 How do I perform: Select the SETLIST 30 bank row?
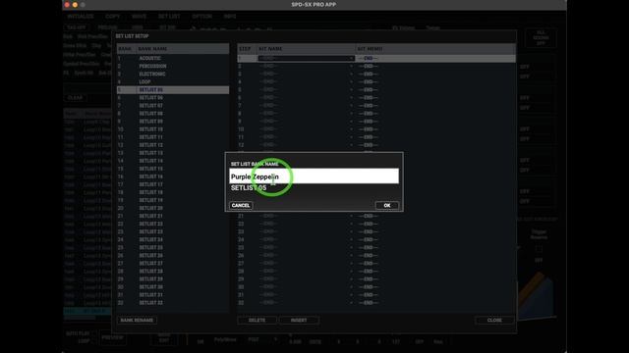pyautogui.click(x=173, y=287)
